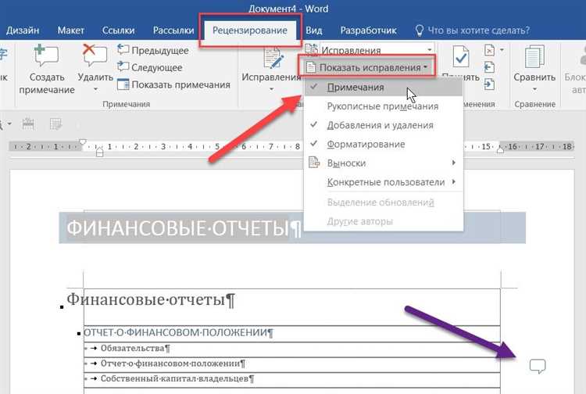Open the Показать исправления dropdown
The height and width of the screenshot is (394, 586).
pos(367,67)
